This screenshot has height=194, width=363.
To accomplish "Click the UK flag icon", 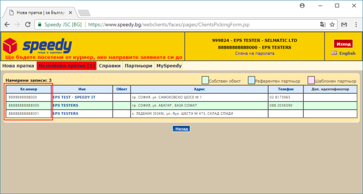I will pos(334,53).
